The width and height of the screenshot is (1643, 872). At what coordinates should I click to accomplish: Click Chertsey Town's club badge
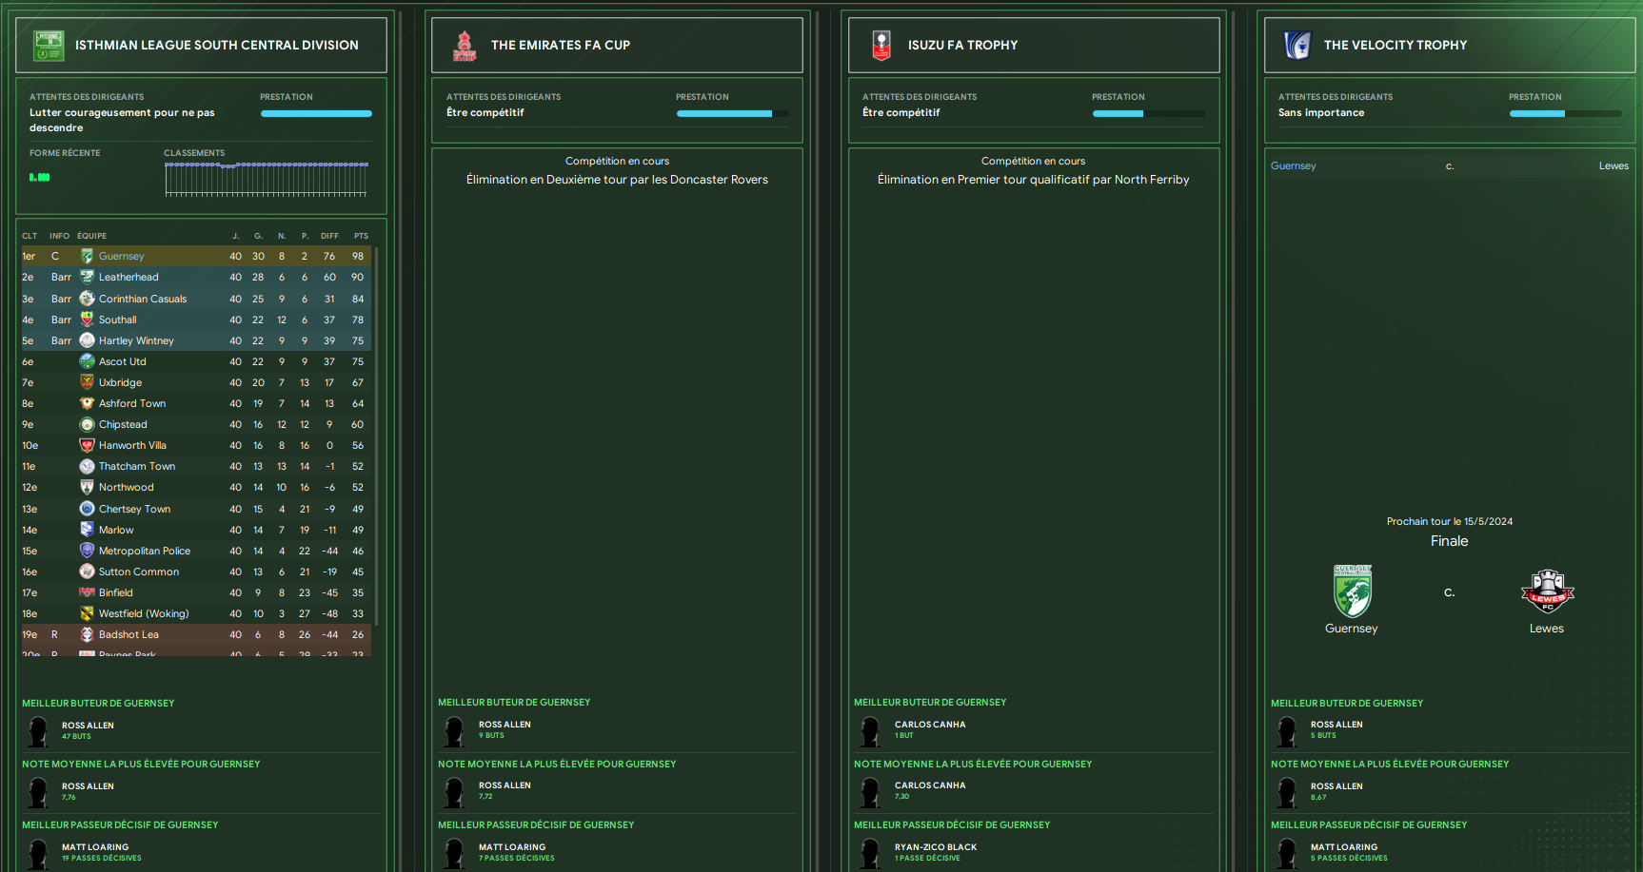click(x=87, y=509)
